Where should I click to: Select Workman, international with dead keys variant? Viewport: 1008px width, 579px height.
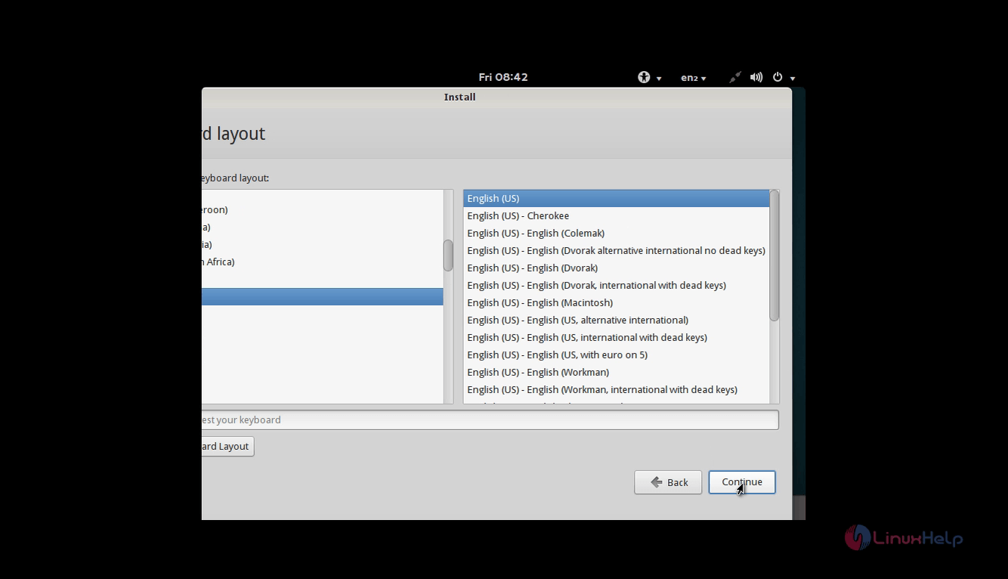coord(616,389)
